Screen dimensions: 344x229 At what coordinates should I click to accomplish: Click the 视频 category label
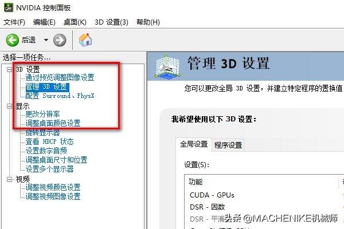[22, 179]
